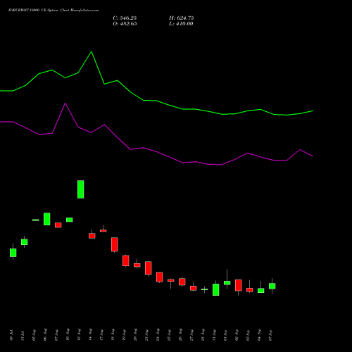Select the red candle above 07 Aug
352x352 pixels.
click(x=58, y=225)
